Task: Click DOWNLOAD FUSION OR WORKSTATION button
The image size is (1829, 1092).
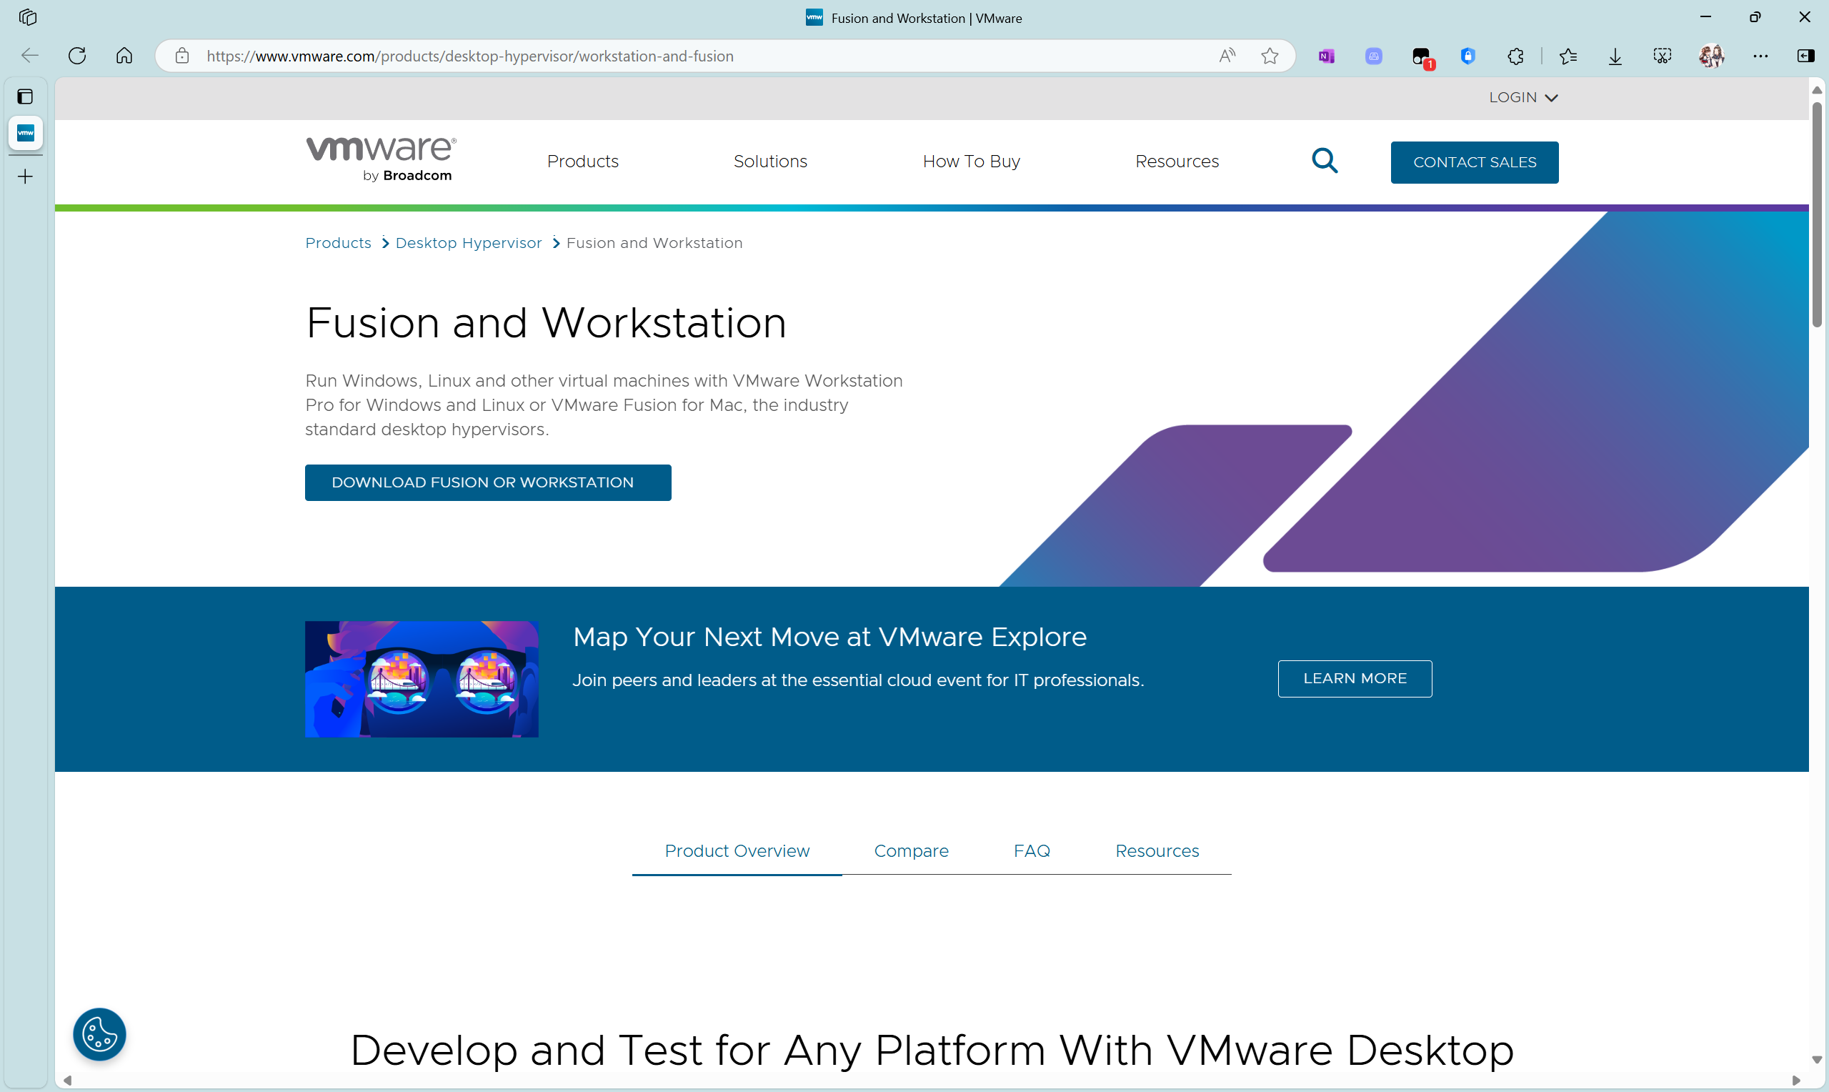Action: pos(487,482)
